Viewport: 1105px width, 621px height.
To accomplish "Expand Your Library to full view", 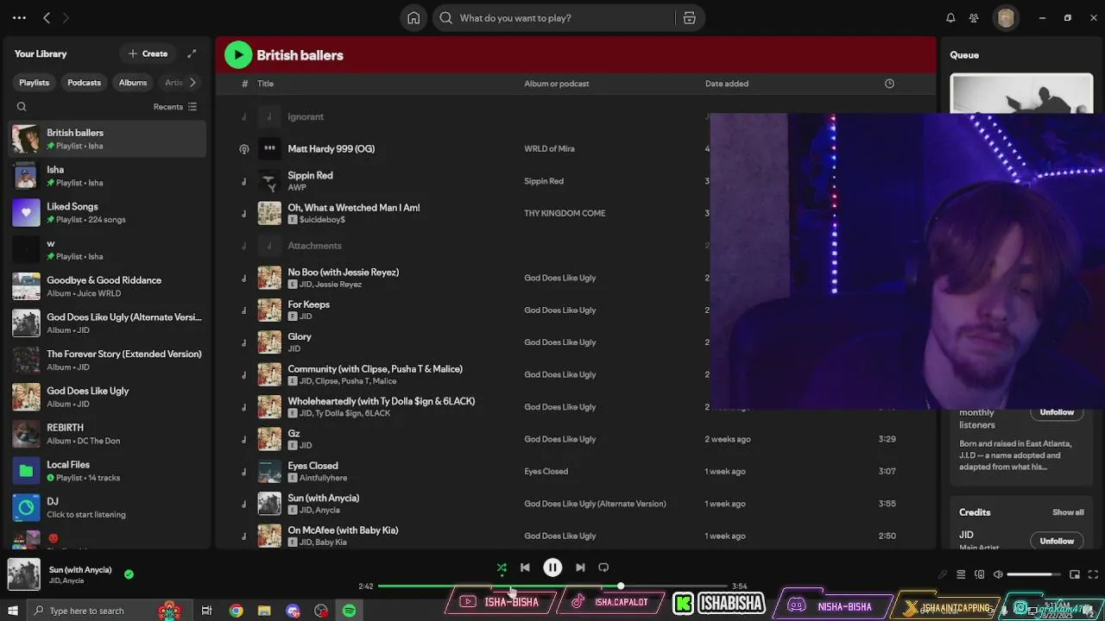I will (192, 53).
